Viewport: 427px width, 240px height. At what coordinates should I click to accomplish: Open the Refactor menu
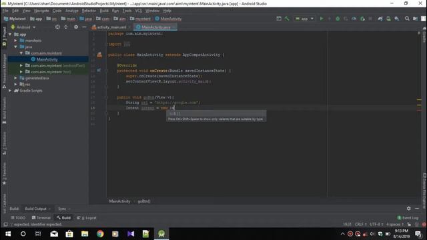pyautogui.click(x=89, y=11)
